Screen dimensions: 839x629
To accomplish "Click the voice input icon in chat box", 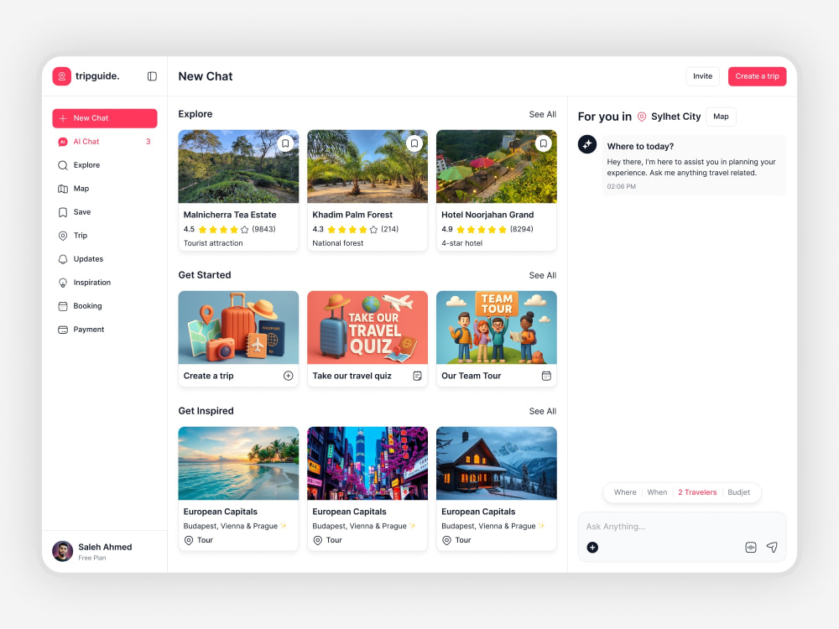I will tap(751, 547).
